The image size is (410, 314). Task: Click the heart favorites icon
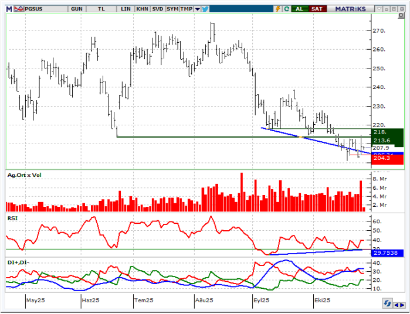click(x=205, y=9)
